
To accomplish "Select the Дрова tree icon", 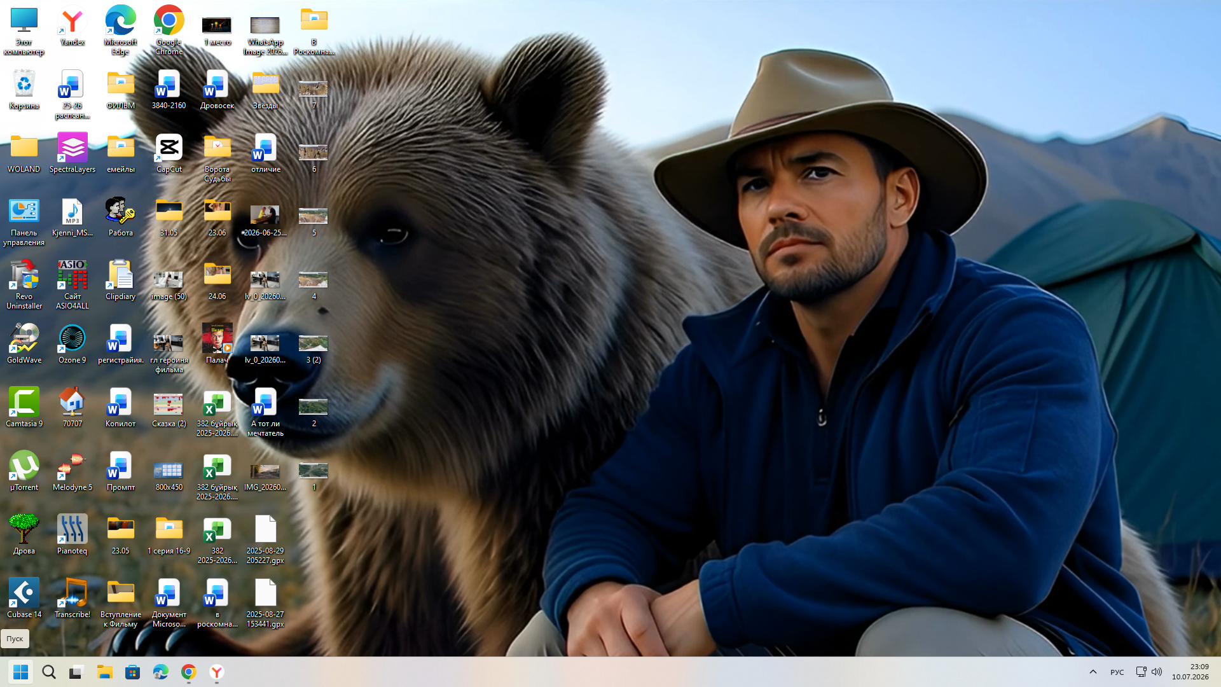I will pos(24,534).
